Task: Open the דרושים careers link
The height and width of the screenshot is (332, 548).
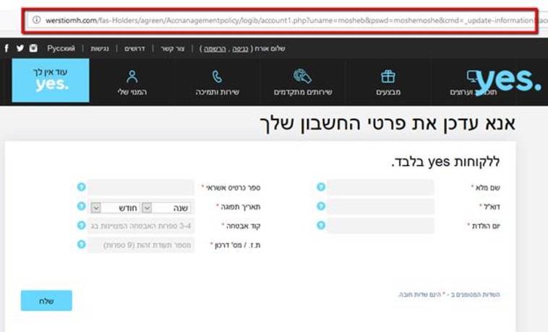Action: [x=134, y=48]
